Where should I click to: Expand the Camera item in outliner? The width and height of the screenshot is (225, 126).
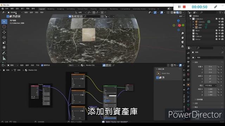[x=193, y=22]
